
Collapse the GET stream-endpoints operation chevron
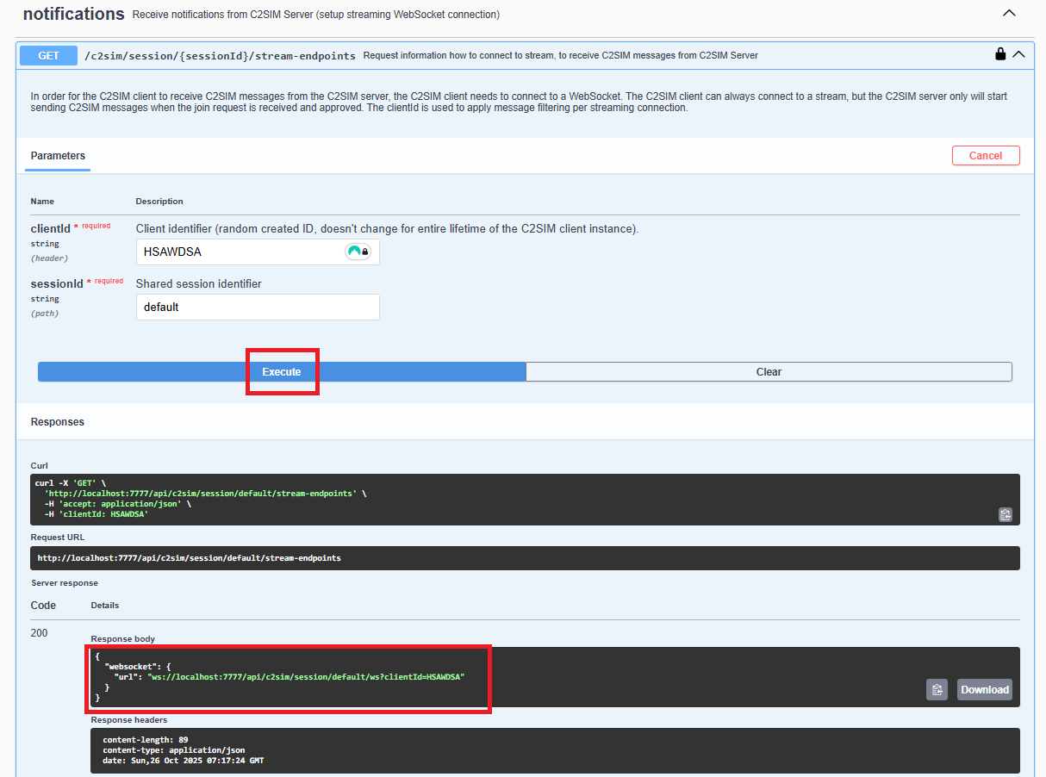[1019, 54]
